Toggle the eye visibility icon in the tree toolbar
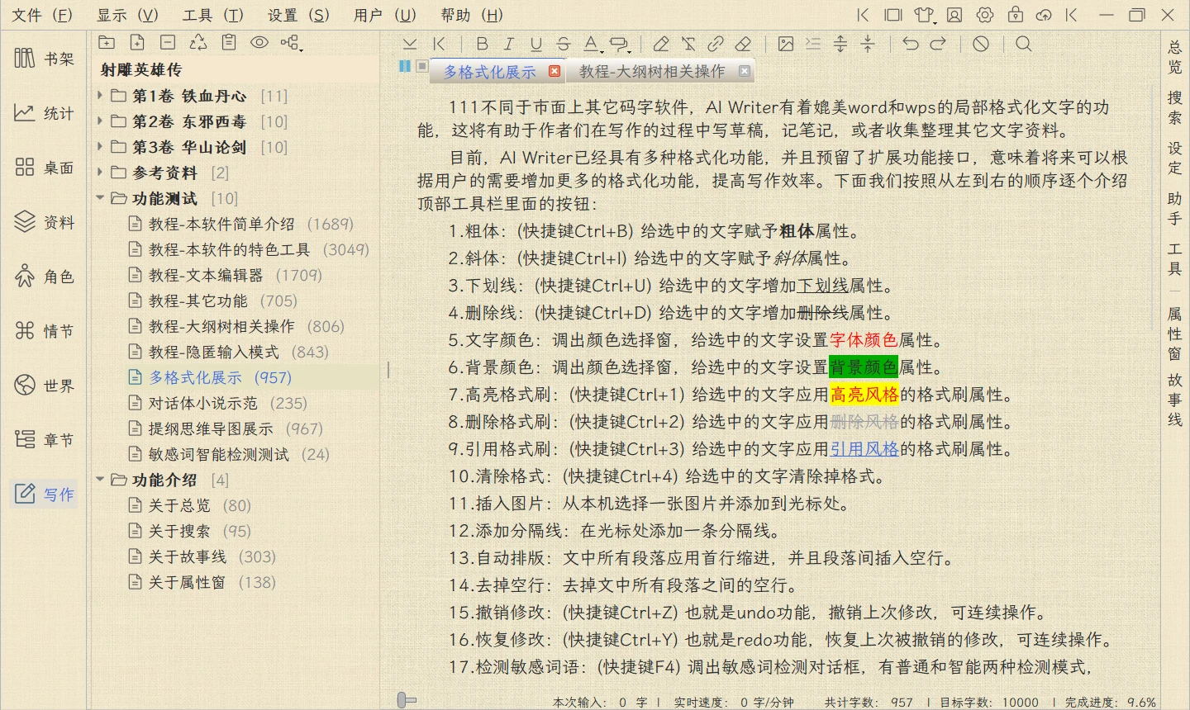 point(259,43)
